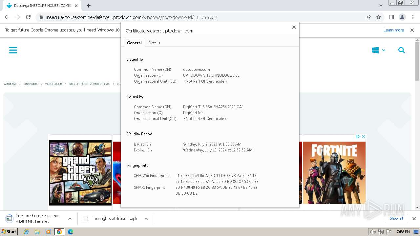420x236 pixels.
Task: Expand five-nights-at-fredd apk download options
Action: [146, 219]
